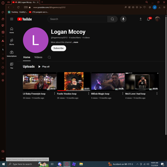
Task: Open options for 88Dub Magic loop
Action: [x=123, y=94]
